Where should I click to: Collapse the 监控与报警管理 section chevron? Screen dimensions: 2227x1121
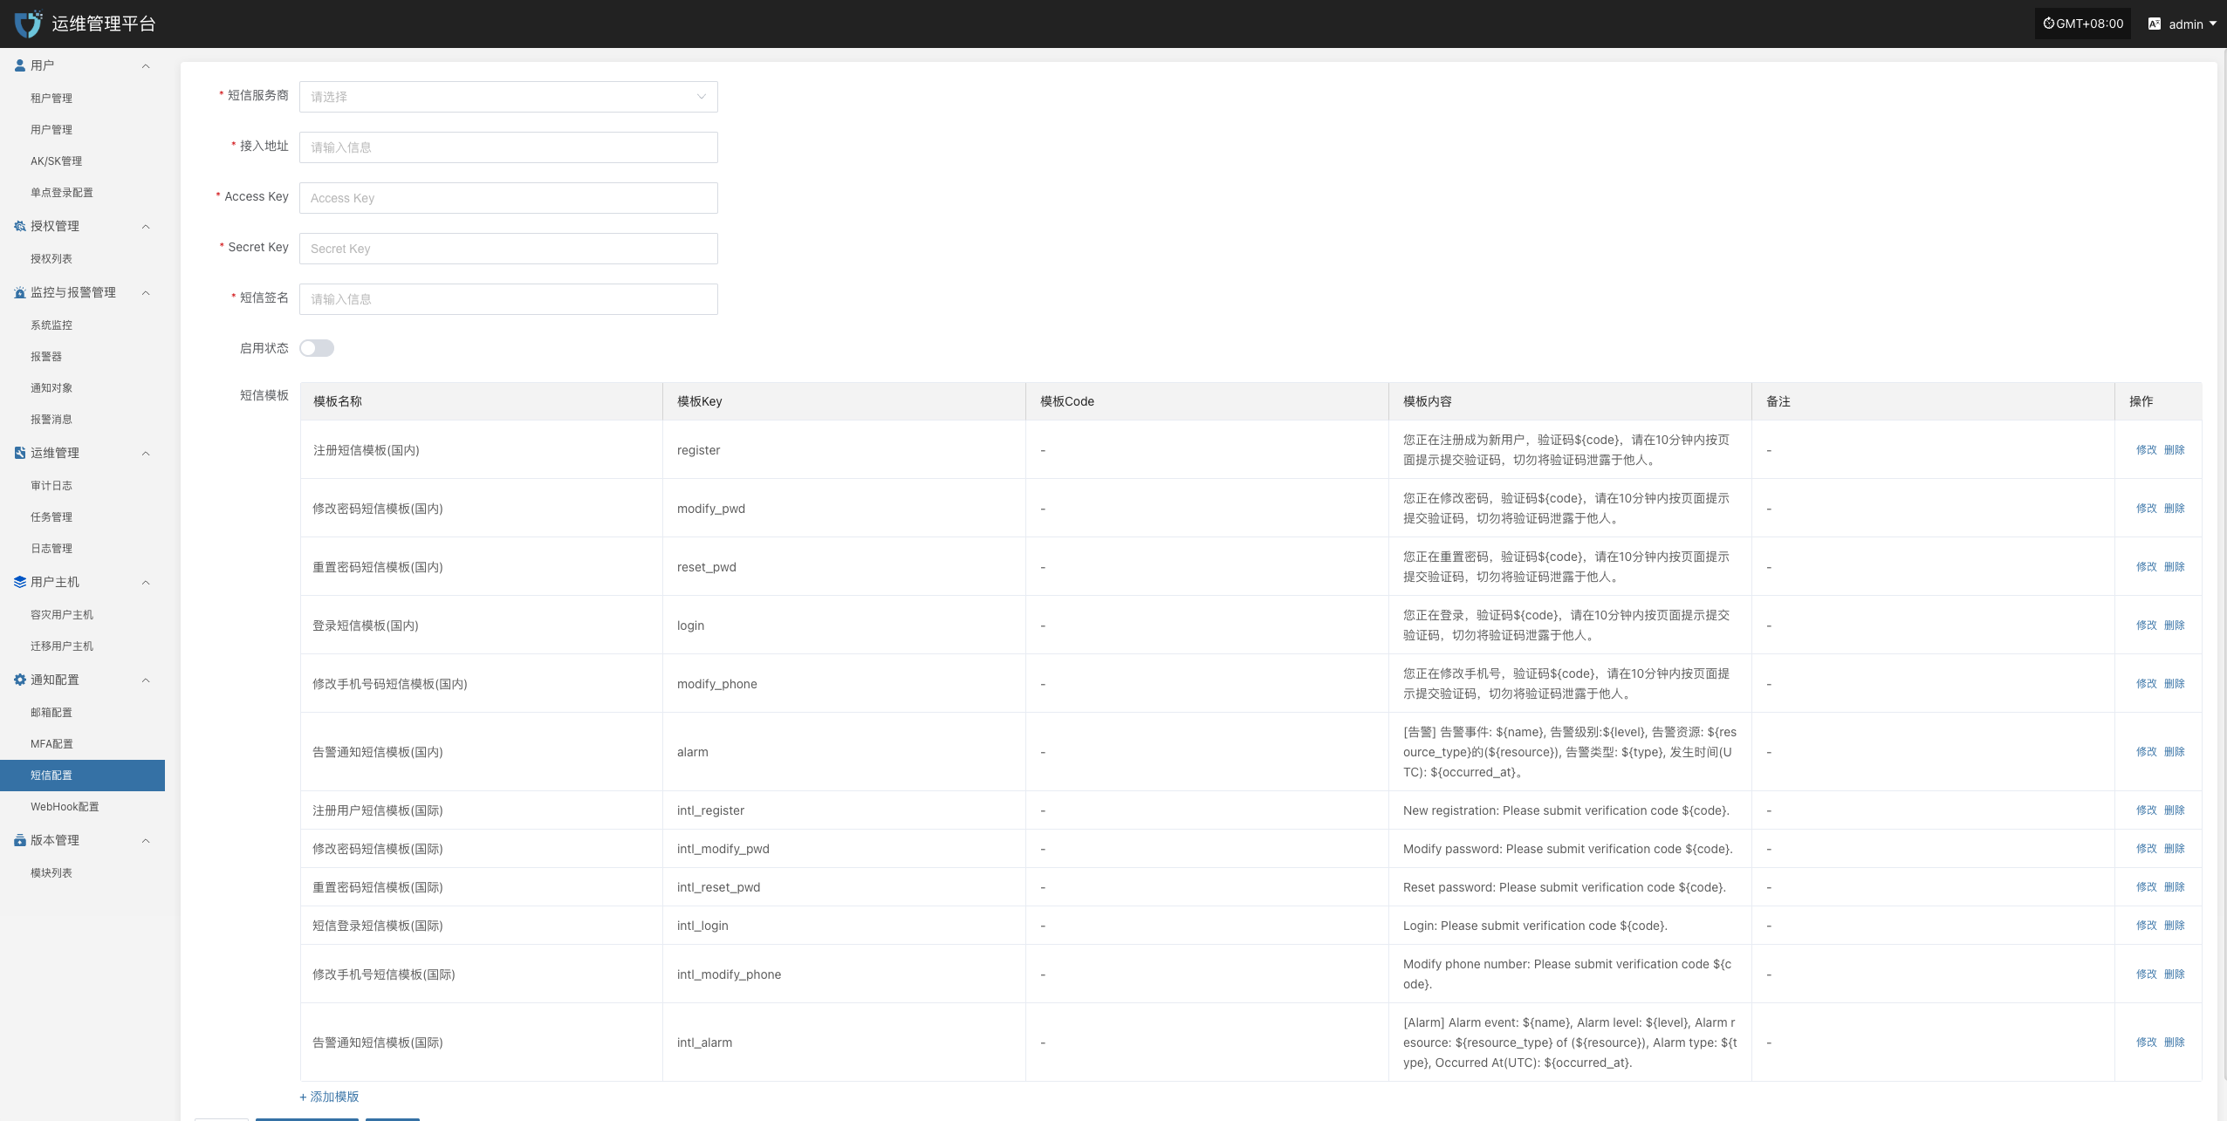click(146, 292)
